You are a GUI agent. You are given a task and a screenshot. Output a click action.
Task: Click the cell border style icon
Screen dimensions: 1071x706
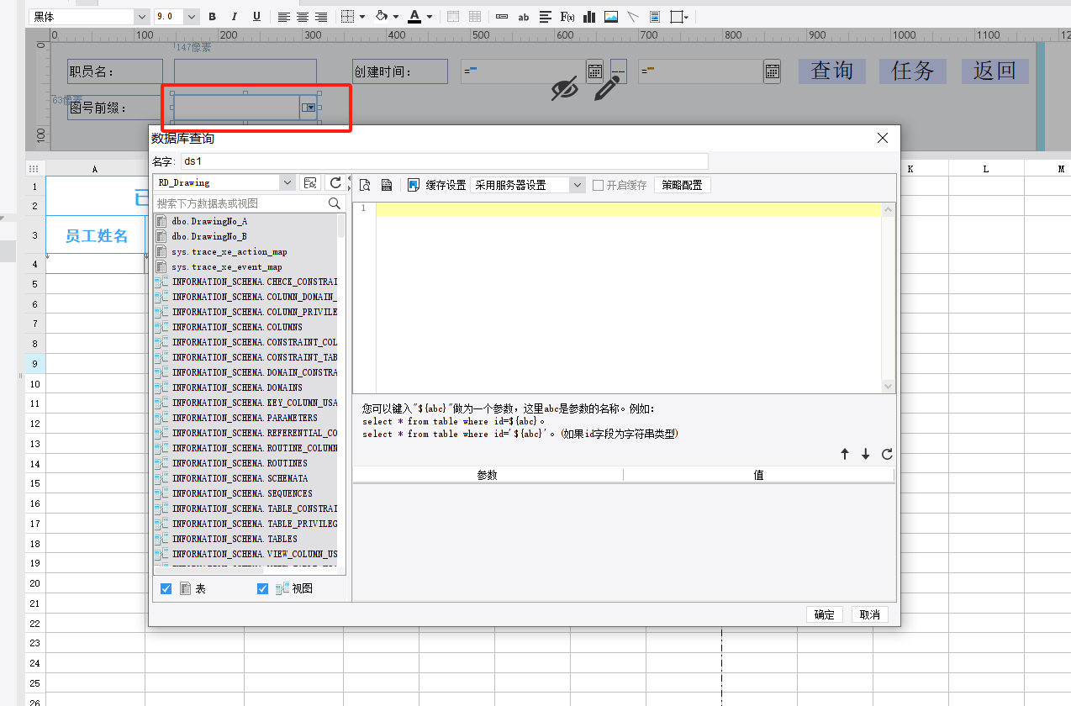click(348, 17)
